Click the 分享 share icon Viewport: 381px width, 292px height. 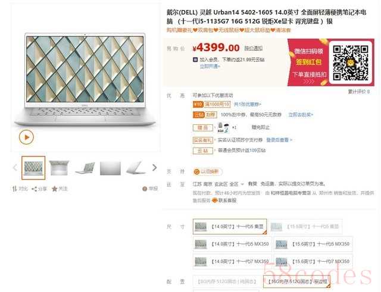(35, 189)
